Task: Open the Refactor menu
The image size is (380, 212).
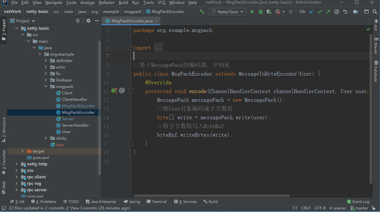Action: [x=107, y=3]
